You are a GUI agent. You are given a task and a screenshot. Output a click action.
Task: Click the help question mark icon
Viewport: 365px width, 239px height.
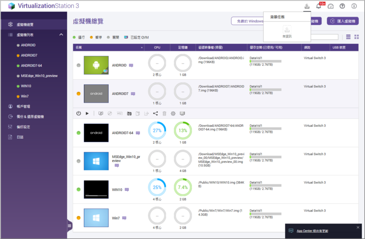342,6
